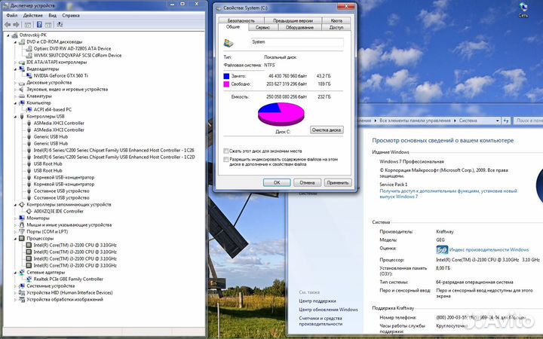
Task: Click the Звуковые, видео и игровые устройства speaker icon
Action: pyautogui.click(x=22, y=89)
